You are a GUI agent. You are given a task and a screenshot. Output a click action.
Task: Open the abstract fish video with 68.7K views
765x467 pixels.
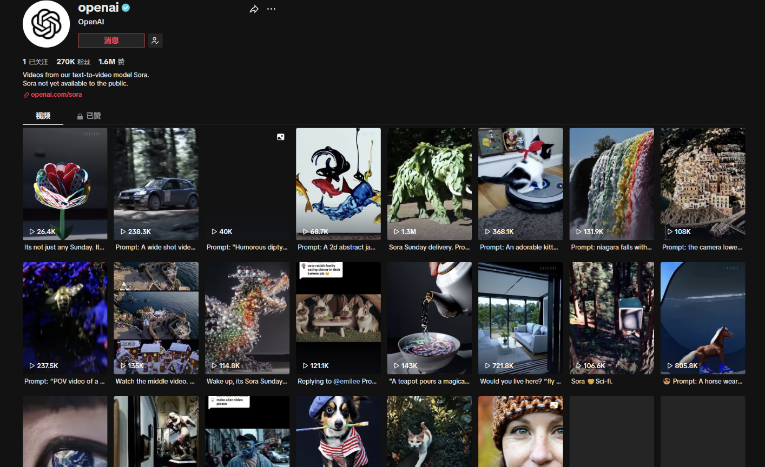pos(338,184)
